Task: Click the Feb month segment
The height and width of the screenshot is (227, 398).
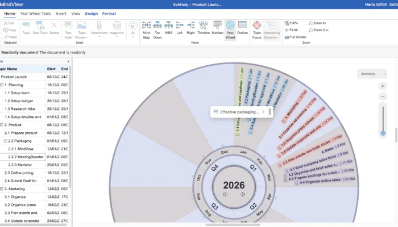Action: [259, 161]
